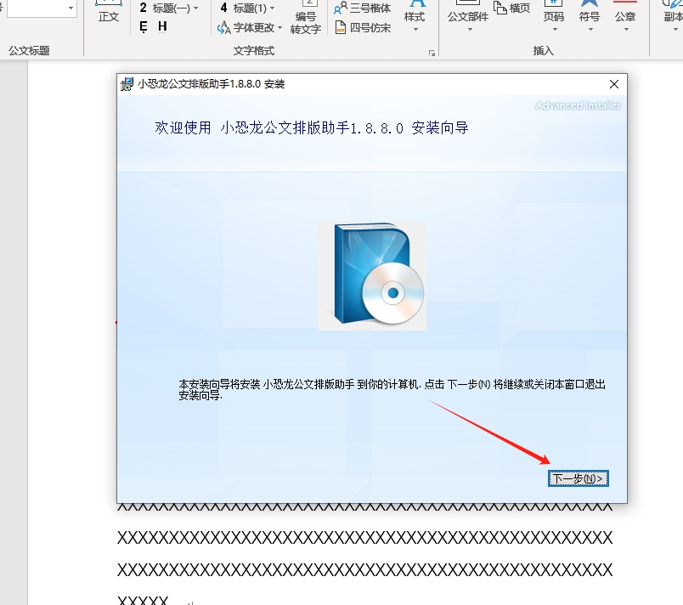Open the 公章 stamp menu
The height and width of the screenshot is (605, 683).
tap(625, 17)
